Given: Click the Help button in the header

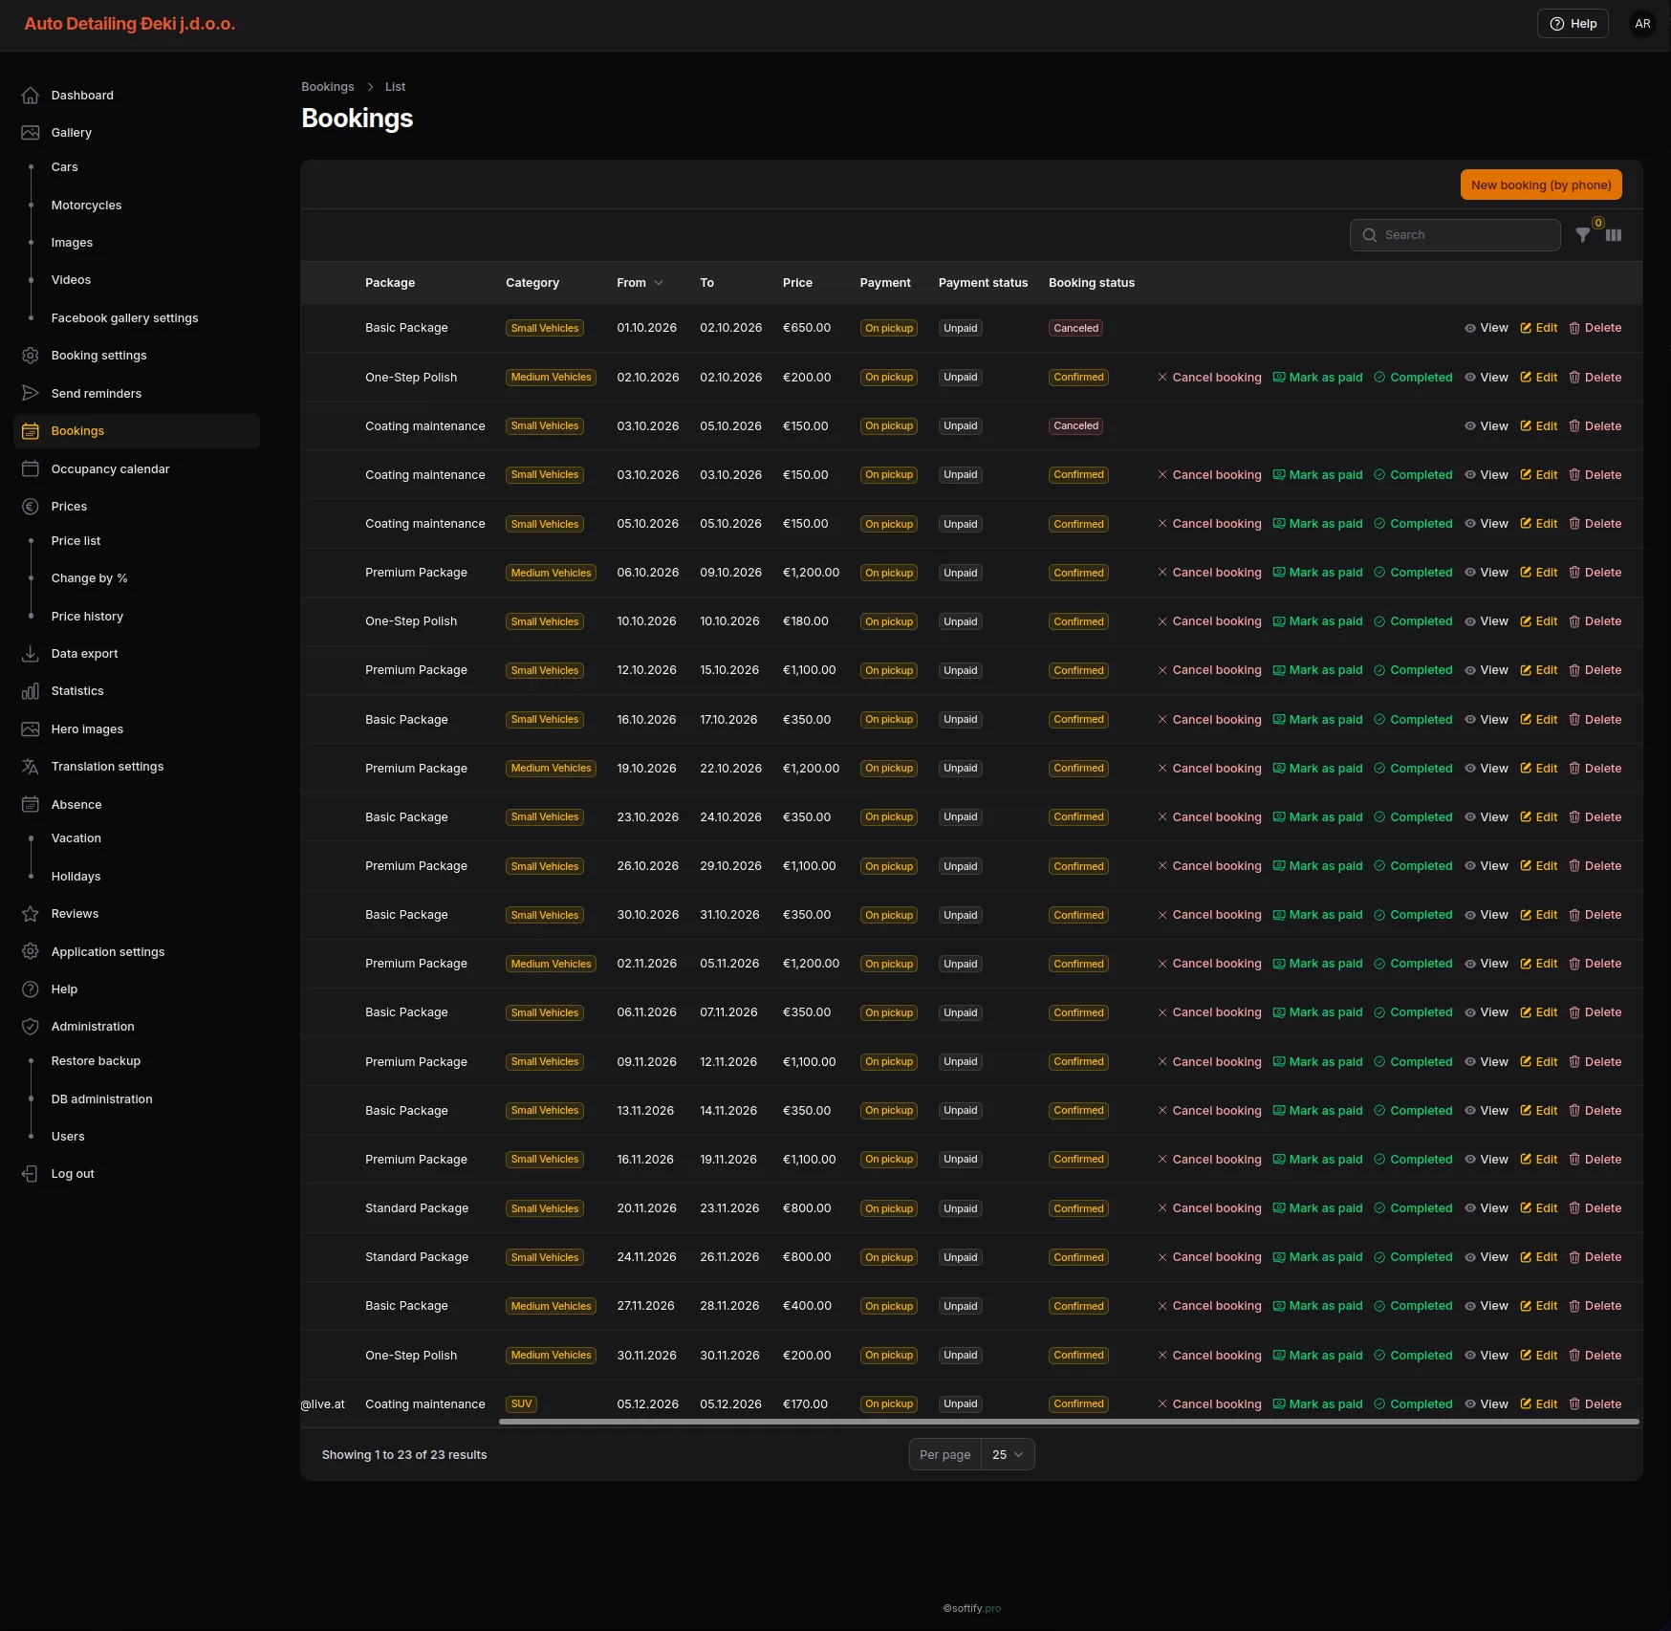Looking at the screenshot, I should [x=1573, y=24].
